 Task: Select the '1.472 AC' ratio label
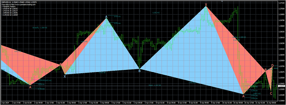pos(48,80)
